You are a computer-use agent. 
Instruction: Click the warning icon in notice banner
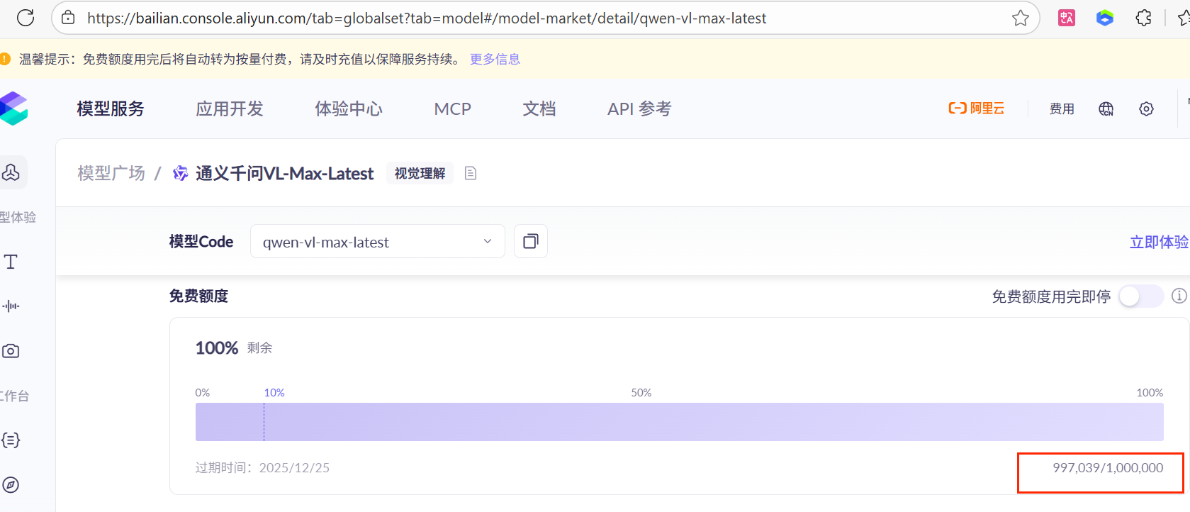[5, 59]
